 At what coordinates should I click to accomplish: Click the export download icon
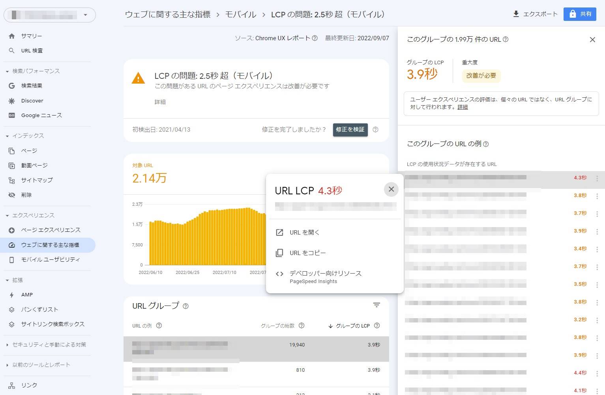[516, 14]
